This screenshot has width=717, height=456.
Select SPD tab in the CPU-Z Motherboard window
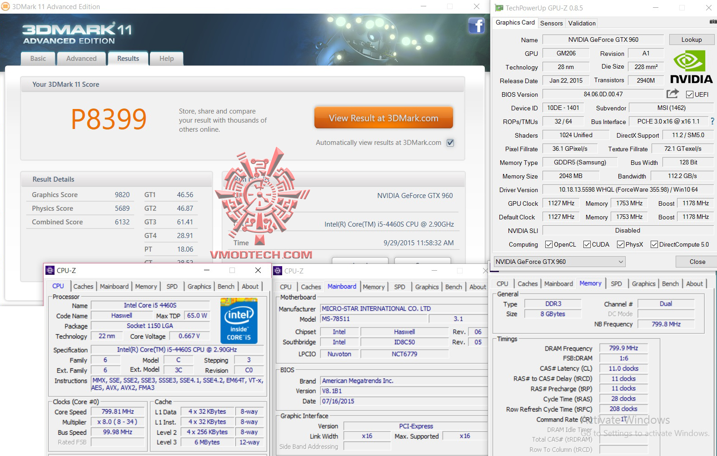pyautogui.click(x=399, y=287)
